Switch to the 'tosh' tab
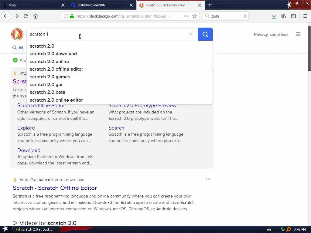This screenshot has width=311, height=233. (x=34, y=5)
